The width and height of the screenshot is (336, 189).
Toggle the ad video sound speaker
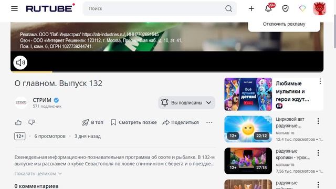(20, 62)
